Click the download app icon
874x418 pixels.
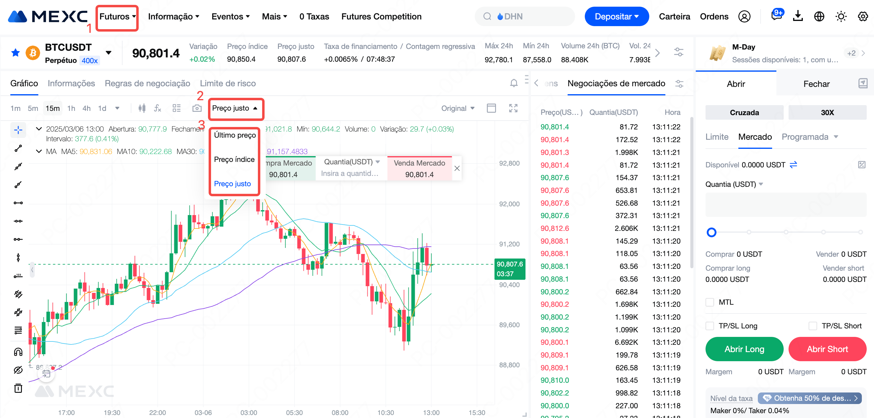[798, 16]
